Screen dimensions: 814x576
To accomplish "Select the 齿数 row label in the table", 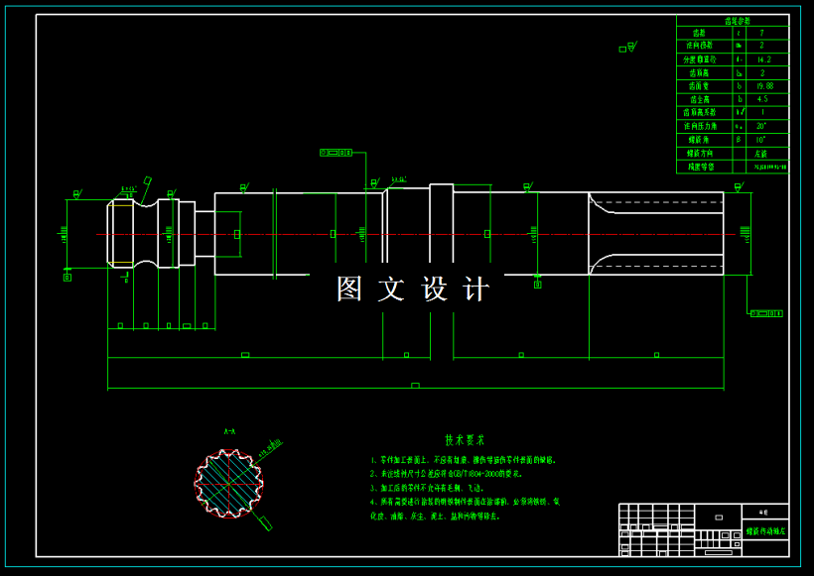I will (699, 33).
